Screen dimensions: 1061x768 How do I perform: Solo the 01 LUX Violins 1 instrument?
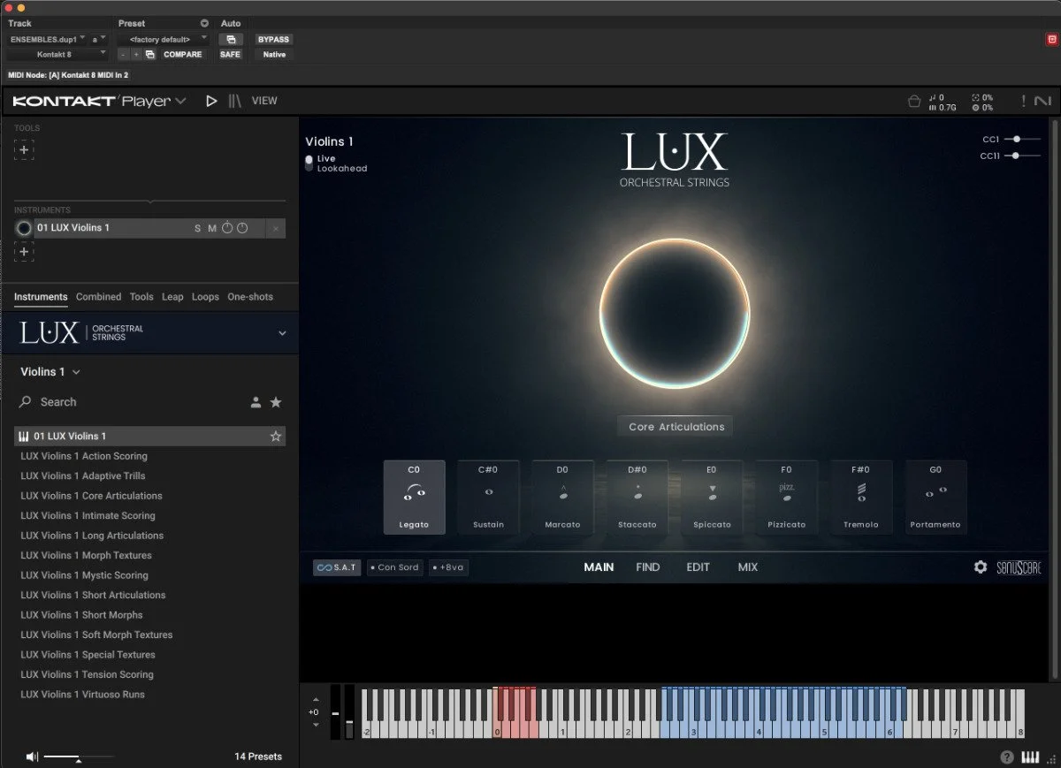pyautogui.click(x=197, y=227)
